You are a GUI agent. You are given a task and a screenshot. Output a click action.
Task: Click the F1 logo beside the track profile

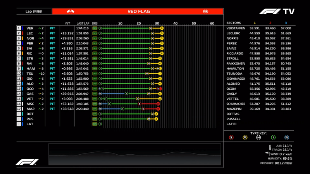[27, 162]
